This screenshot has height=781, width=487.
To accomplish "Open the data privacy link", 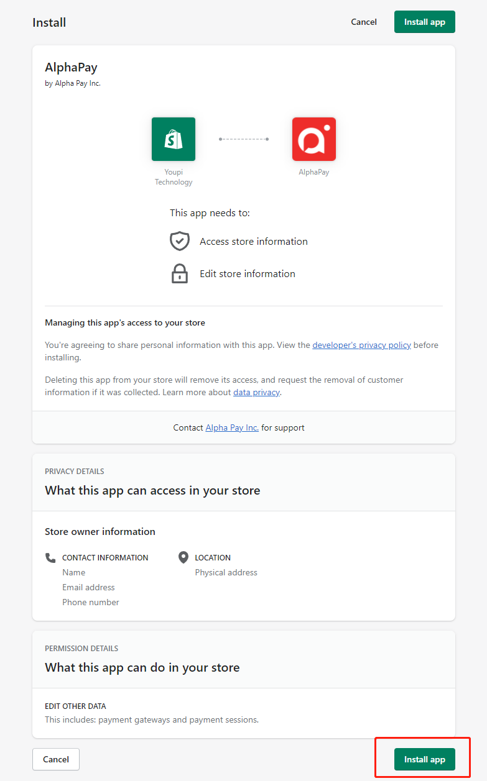I will click(256, 392).
